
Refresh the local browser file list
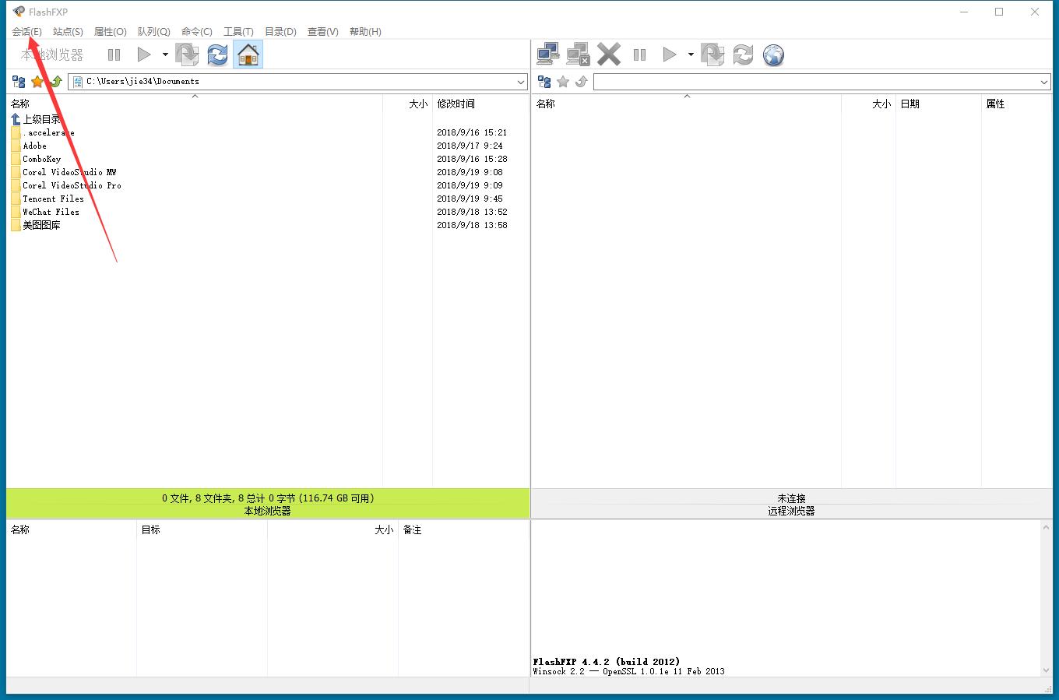pyautogui.click(x=217, y=55)
